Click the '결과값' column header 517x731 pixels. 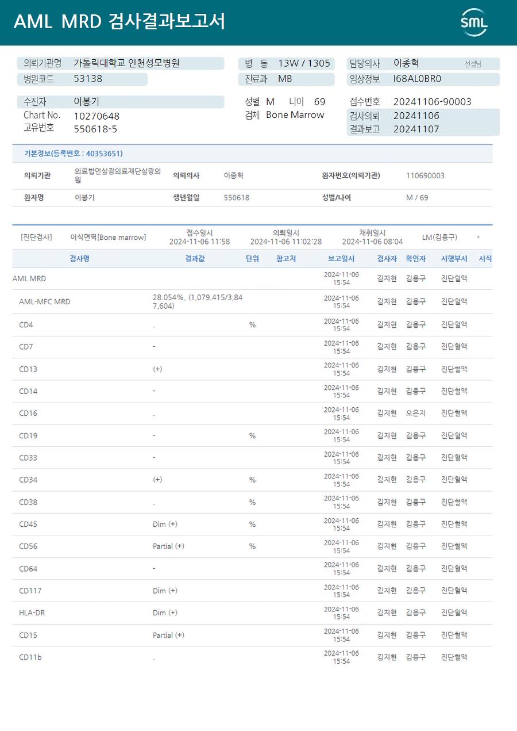click(x=195, y=259)
